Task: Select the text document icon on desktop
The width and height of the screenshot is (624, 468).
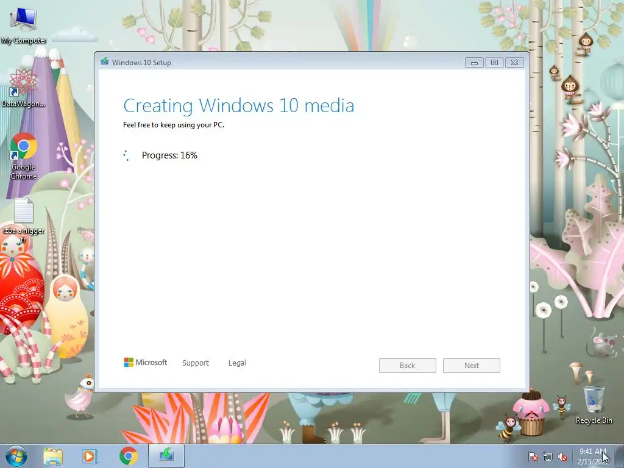Action: [24, 220]
